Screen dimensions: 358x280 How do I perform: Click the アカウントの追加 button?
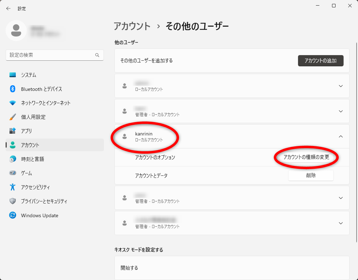(320, 61)
